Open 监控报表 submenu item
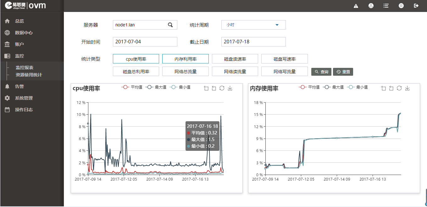Screen dimensions: 427x207 (x=25, y=68)
